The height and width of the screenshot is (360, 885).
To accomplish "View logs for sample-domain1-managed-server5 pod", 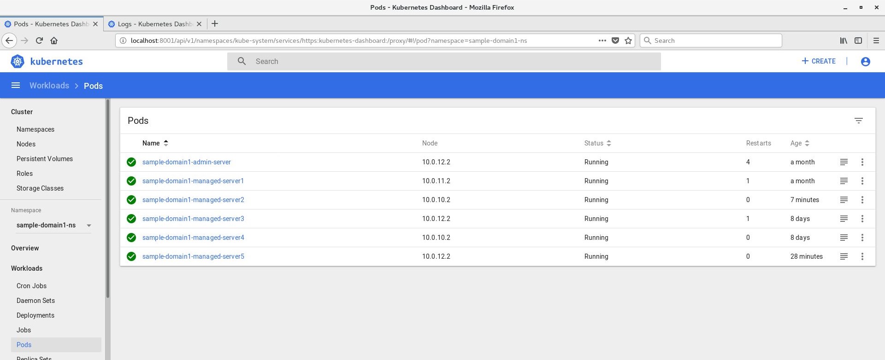I will (844, 256).
